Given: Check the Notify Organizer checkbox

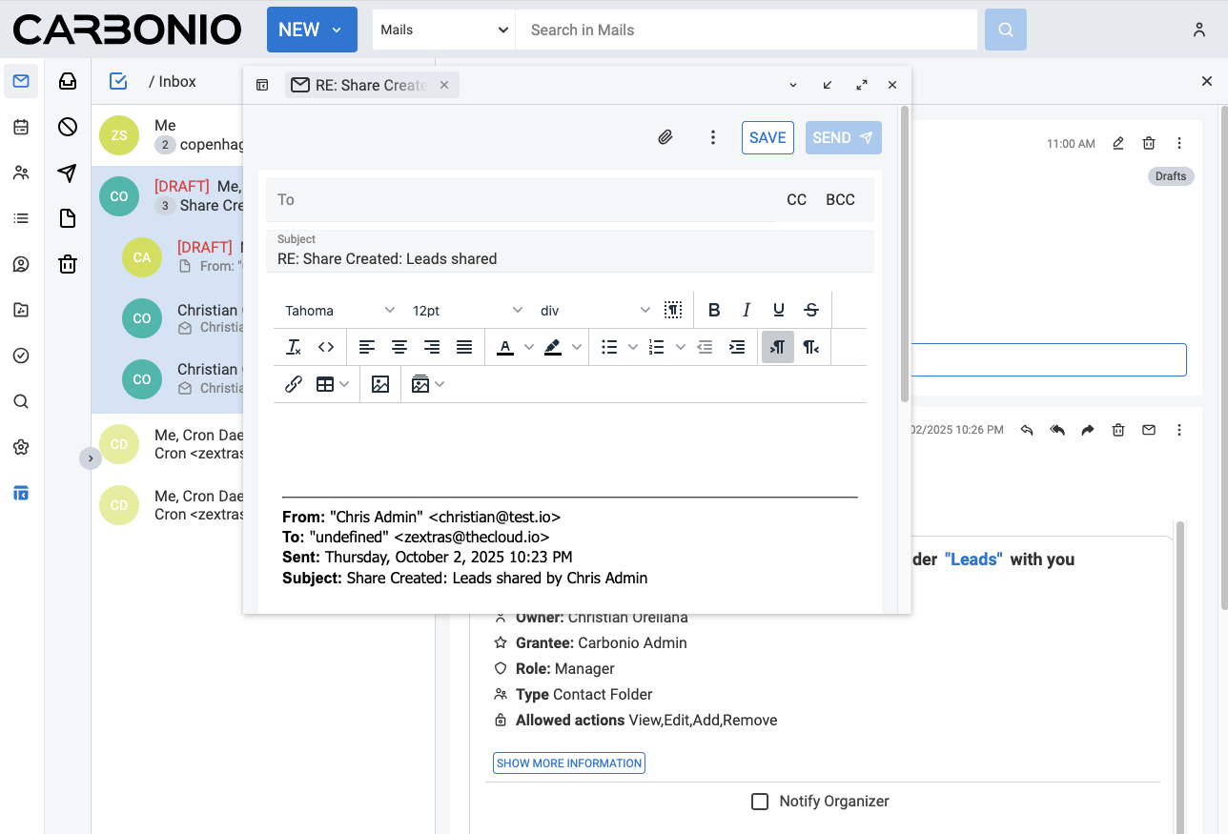Looking at the screenshot, I should [760, 802].
